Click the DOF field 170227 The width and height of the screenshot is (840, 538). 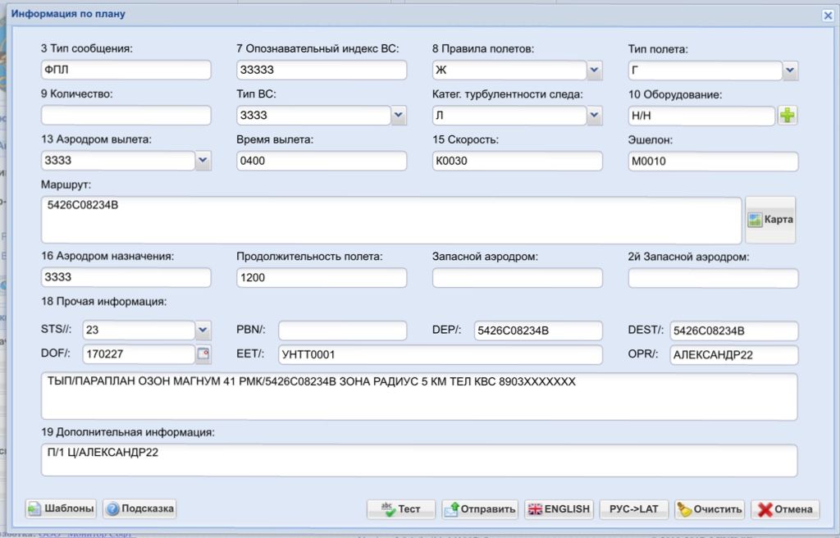point(139,353)
